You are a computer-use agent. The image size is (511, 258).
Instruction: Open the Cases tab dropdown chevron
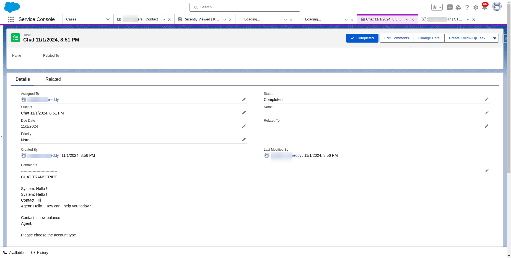[x=108, y=19]
